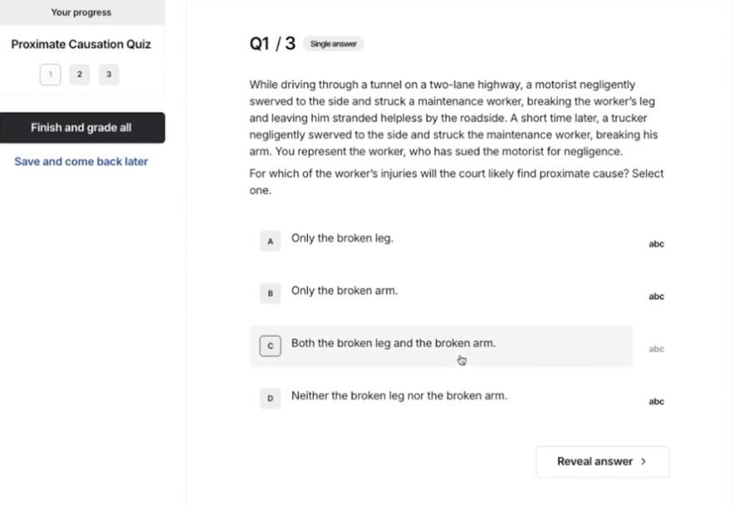Screen dimensions: 735x505
Task: Select "Neither the broken leg nor the broken arm."
Action: pos(399,396)
